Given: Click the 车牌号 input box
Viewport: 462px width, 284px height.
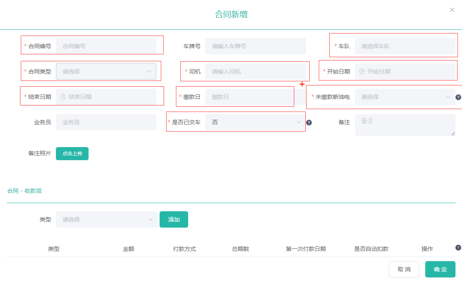Looking at the screenshot, I should tap(255, 46).
